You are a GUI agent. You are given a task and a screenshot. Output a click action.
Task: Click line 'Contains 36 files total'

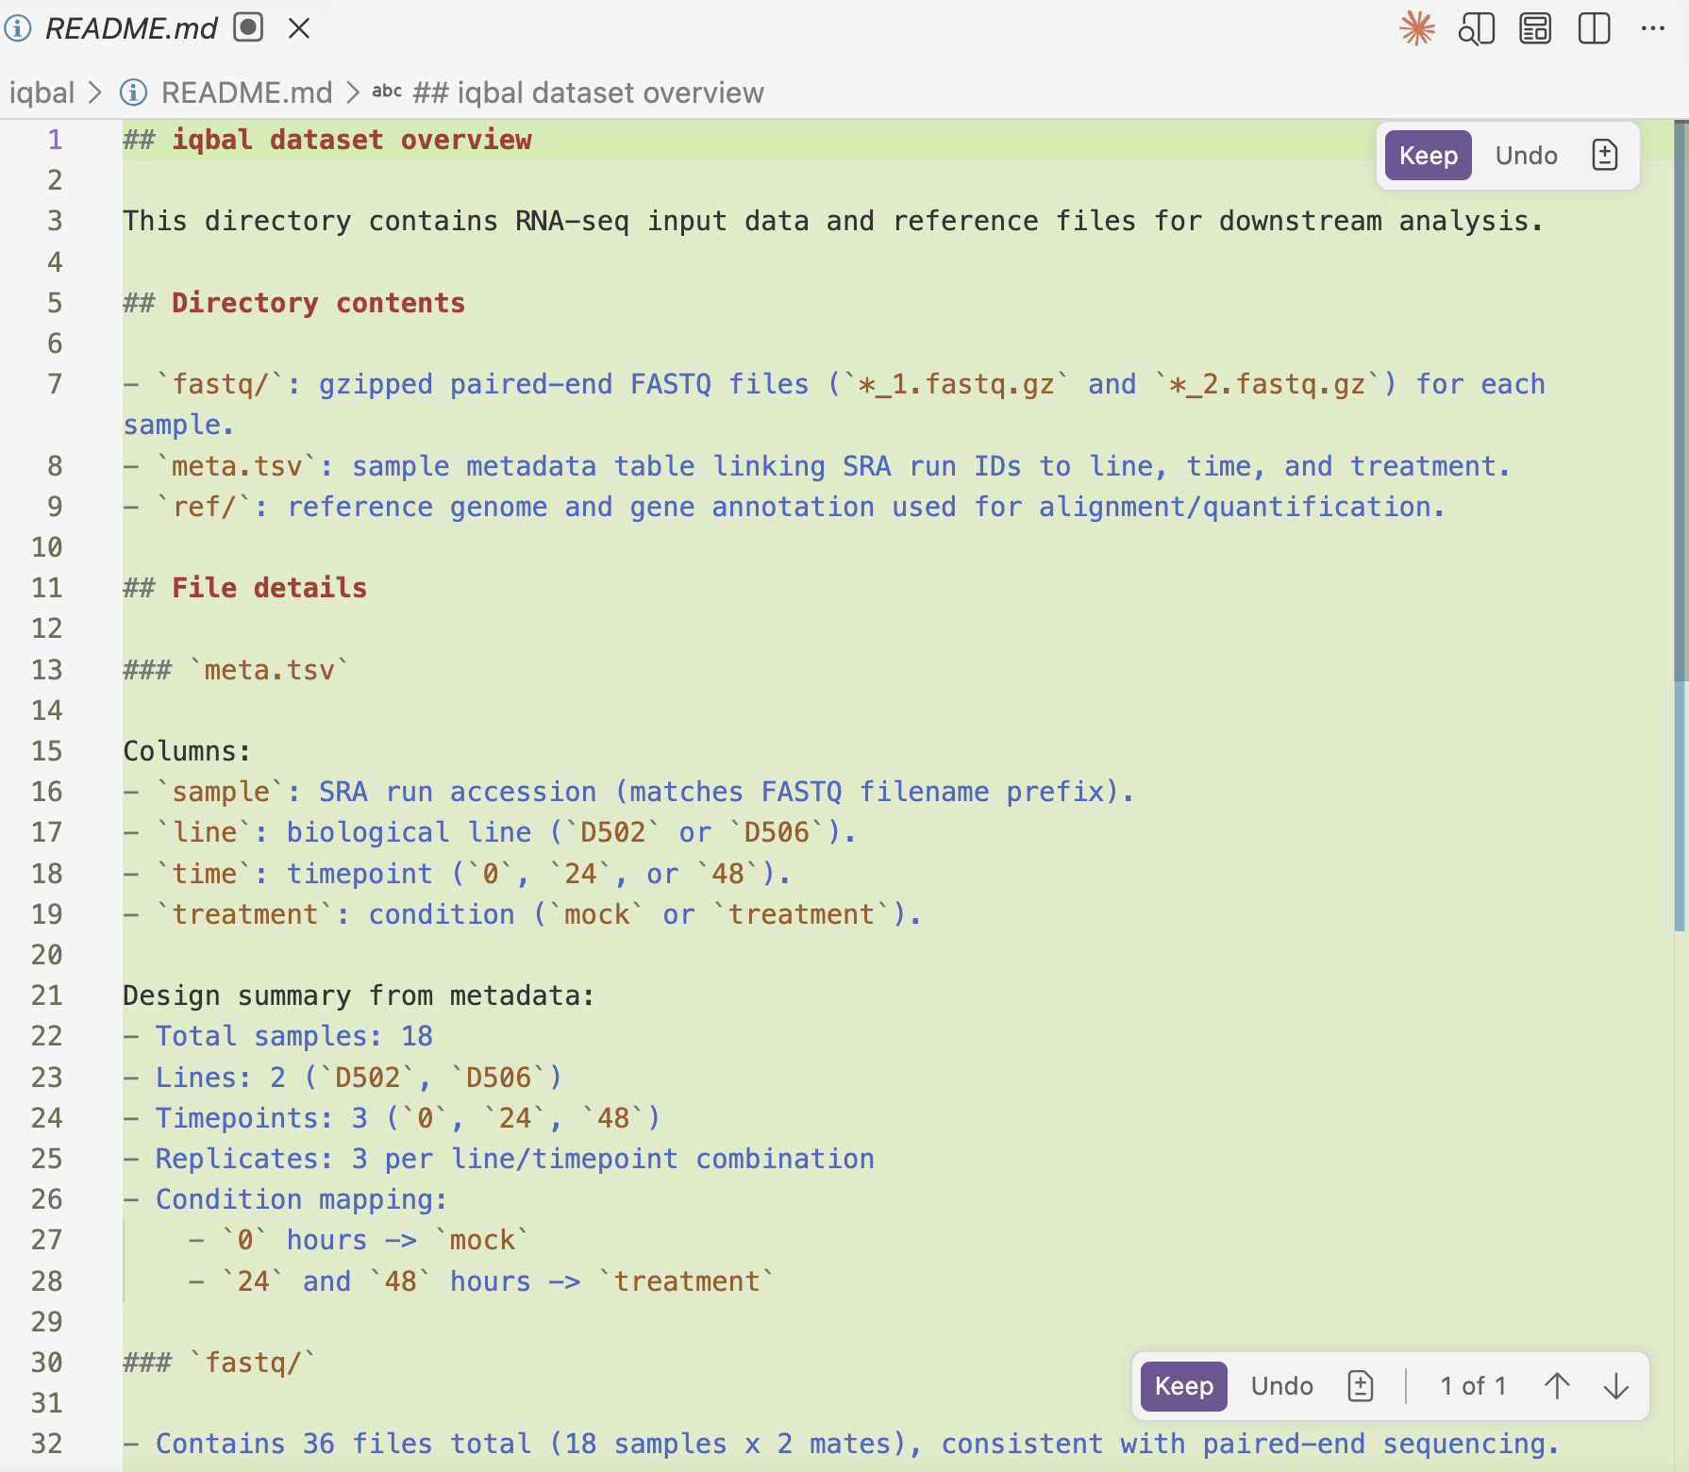point(841,1444)
